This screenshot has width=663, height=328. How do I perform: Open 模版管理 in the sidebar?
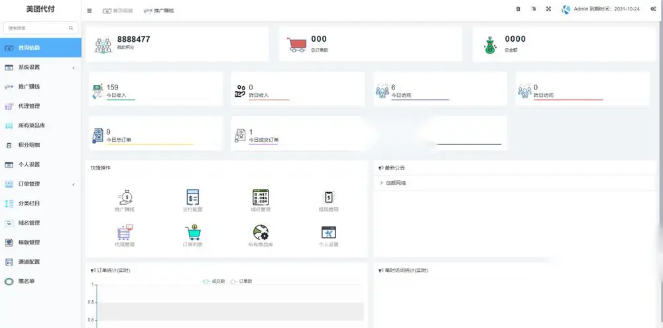pos(40,243)
